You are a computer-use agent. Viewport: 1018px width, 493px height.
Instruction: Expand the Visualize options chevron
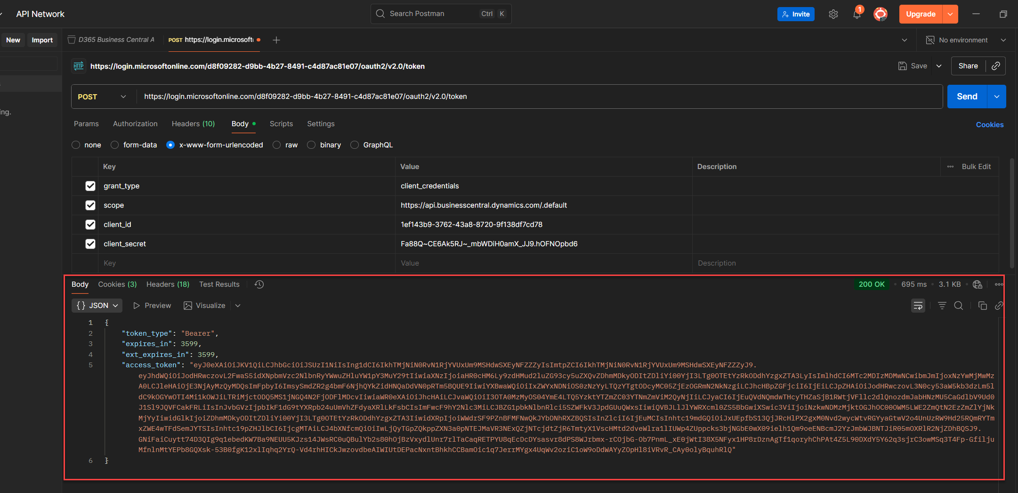click(238, 306)
